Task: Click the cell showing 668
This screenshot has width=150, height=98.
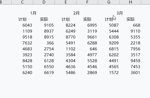Action: [x=130, y=25]
